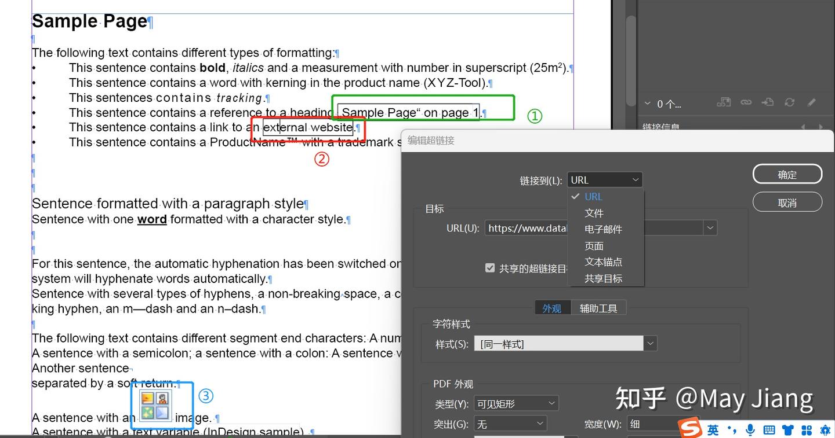Switch to the 辅助工具 tab
The image size is (835, 438).
(600, 307)
